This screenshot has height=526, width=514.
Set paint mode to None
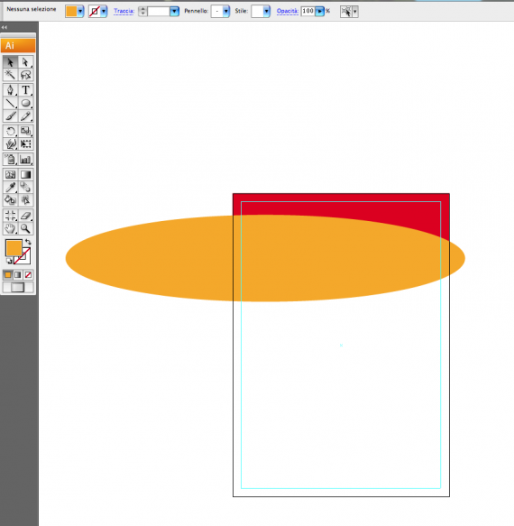[x=28, y=275]
